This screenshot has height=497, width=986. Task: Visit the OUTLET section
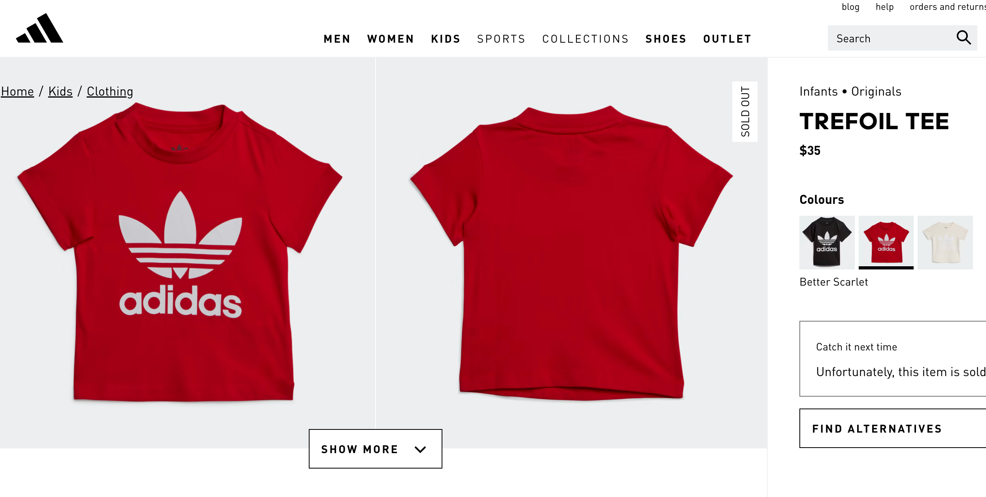click(x=727, y=39)
